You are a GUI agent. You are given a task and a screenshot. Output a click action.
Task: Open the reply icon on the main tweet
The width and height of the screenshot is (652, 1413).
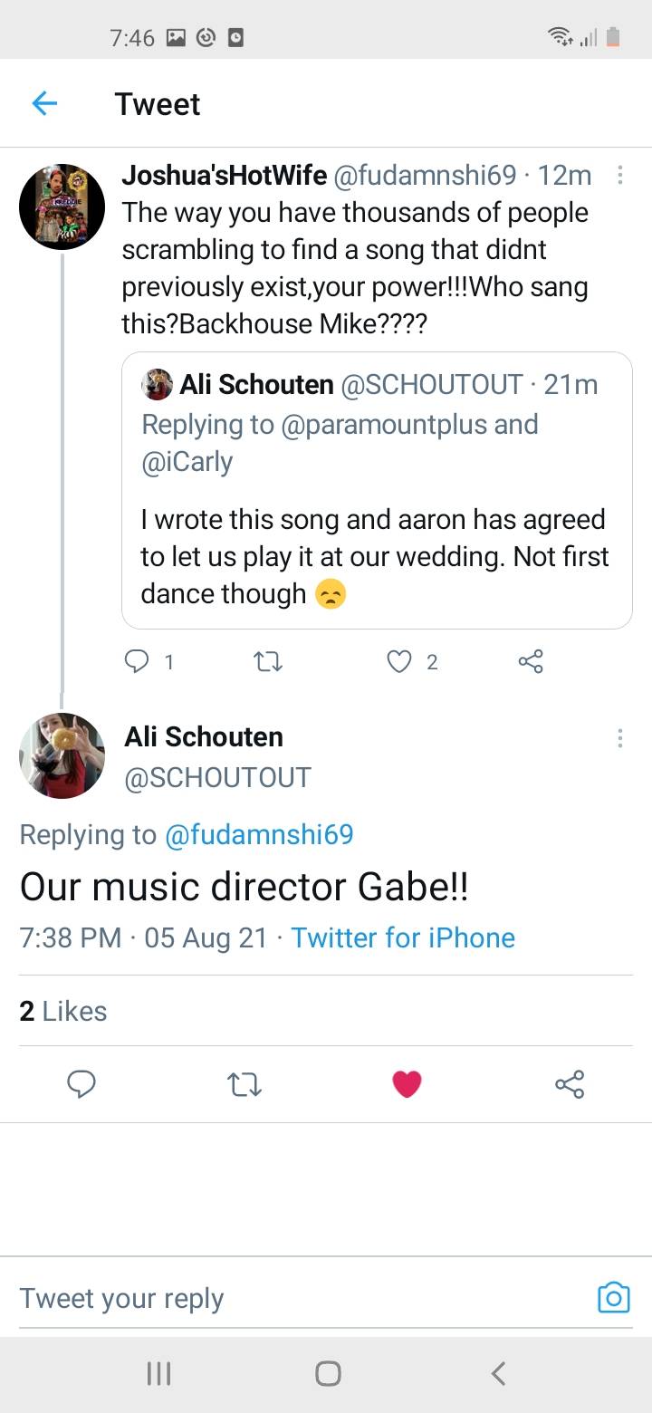81,1083
